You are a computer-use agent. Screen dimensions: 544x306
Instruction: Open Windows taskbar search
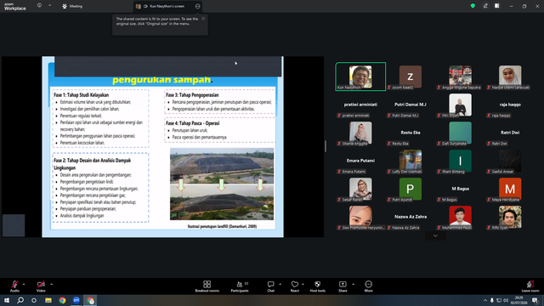tap(20, 300)
